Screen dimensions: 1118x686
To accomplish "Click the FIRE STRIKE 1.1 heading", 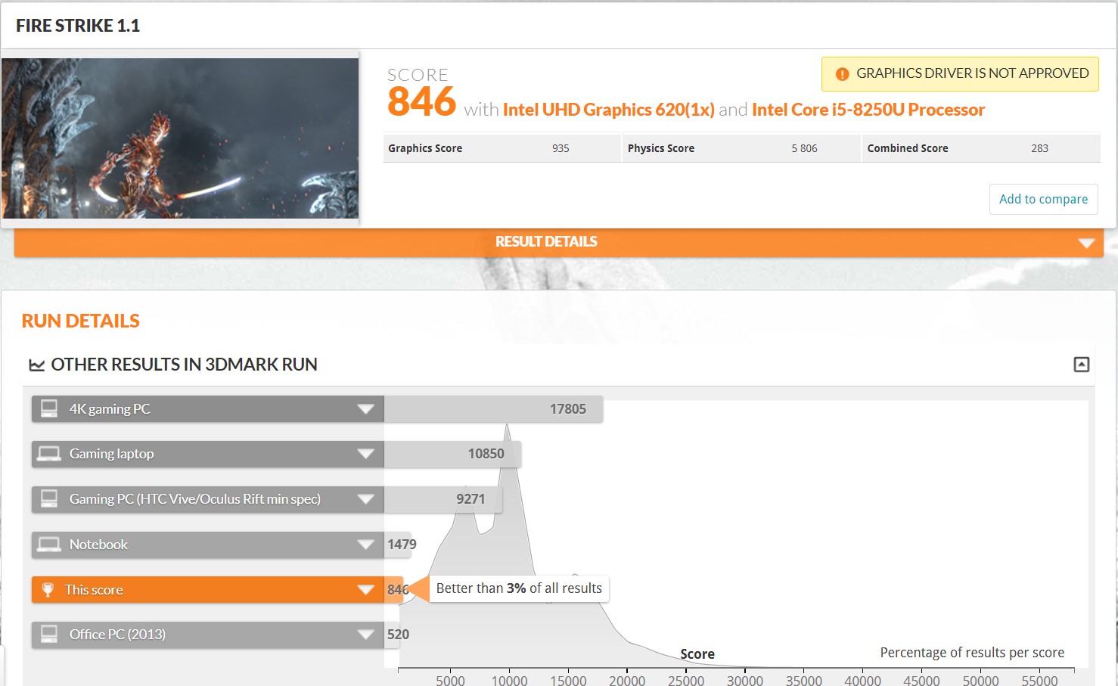I will click(78, 26).
